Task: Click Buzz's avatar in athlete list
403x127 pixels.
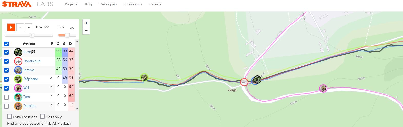Action: 18,52
